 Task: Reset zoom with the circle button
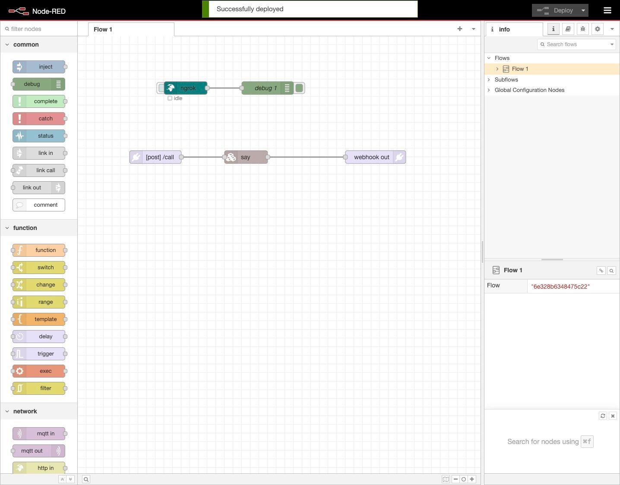(464, 479)
